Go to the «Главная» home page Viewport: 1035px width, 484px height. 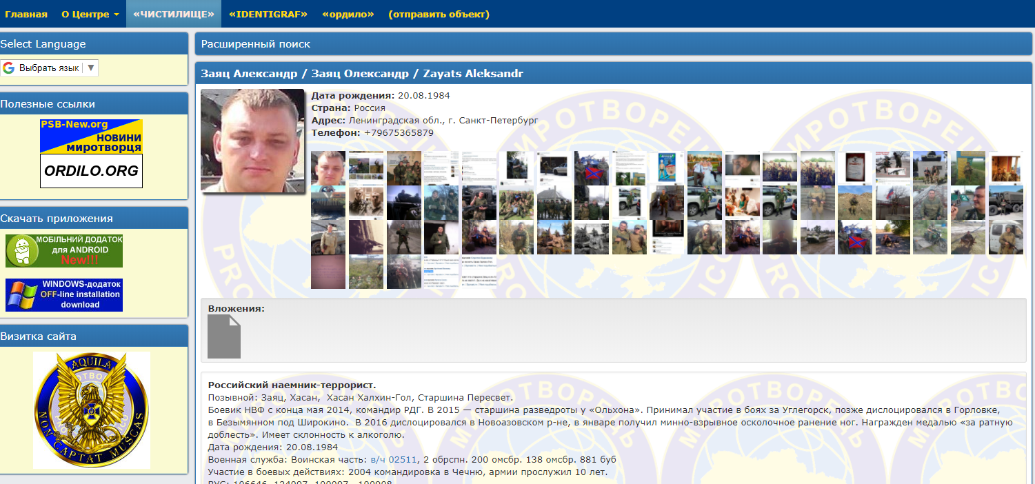(26, 14)
